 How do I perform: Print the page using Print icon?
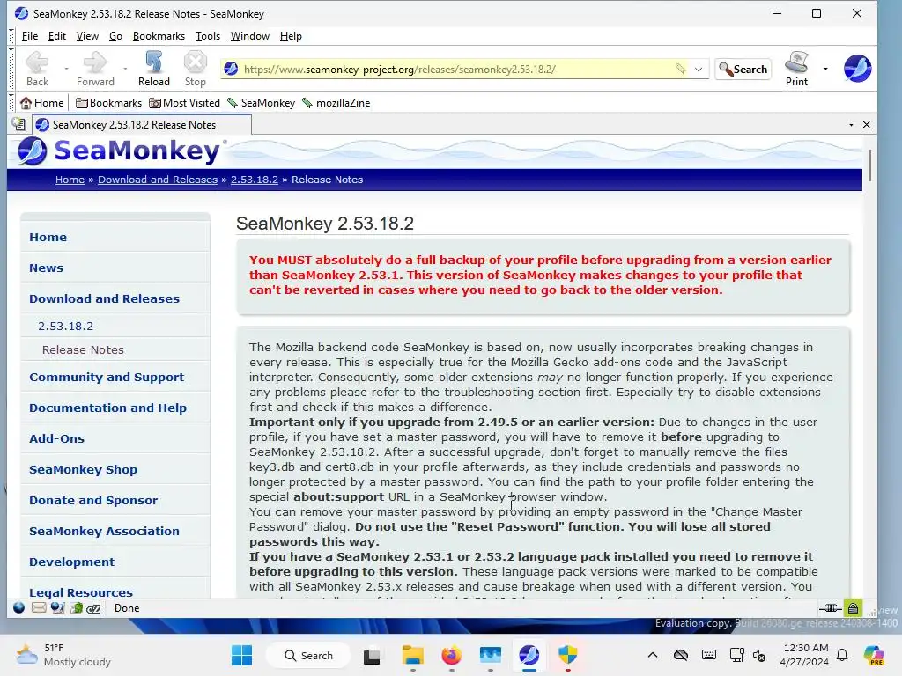click(796, 69)
